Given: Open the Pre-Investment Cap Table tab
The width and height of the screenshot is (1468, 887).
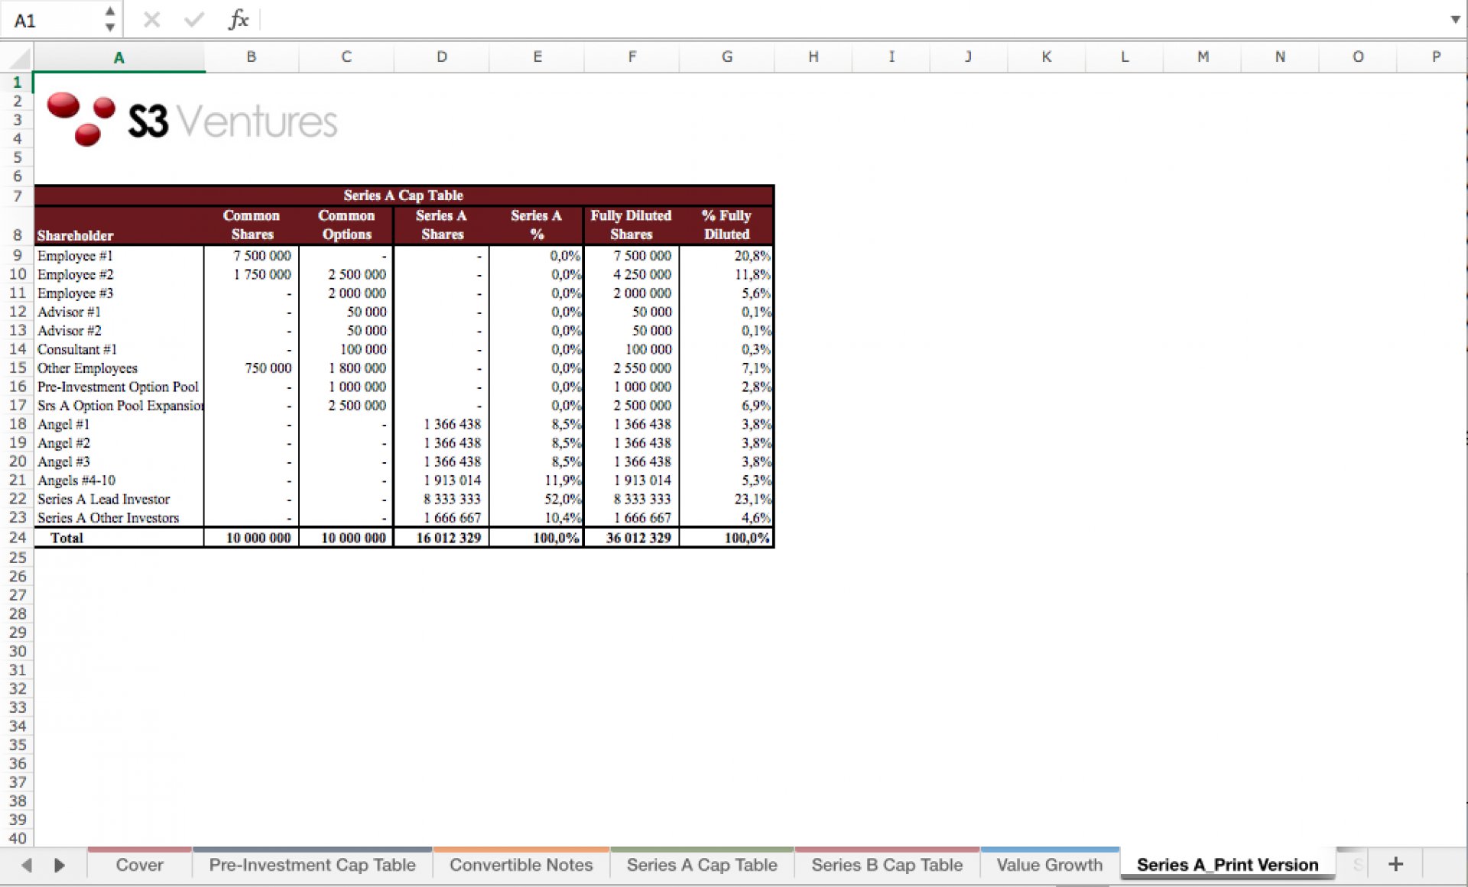Looking at the screenshot, I should (x=312, y=865).
